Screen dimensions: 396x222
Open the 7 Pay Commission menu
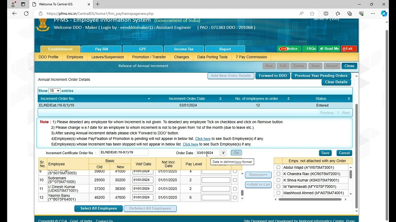251,57
